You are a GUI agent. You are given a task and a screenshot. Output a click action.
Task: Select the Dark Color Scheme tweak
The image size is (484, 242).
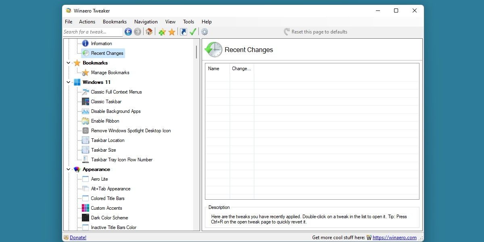(109, 218)
